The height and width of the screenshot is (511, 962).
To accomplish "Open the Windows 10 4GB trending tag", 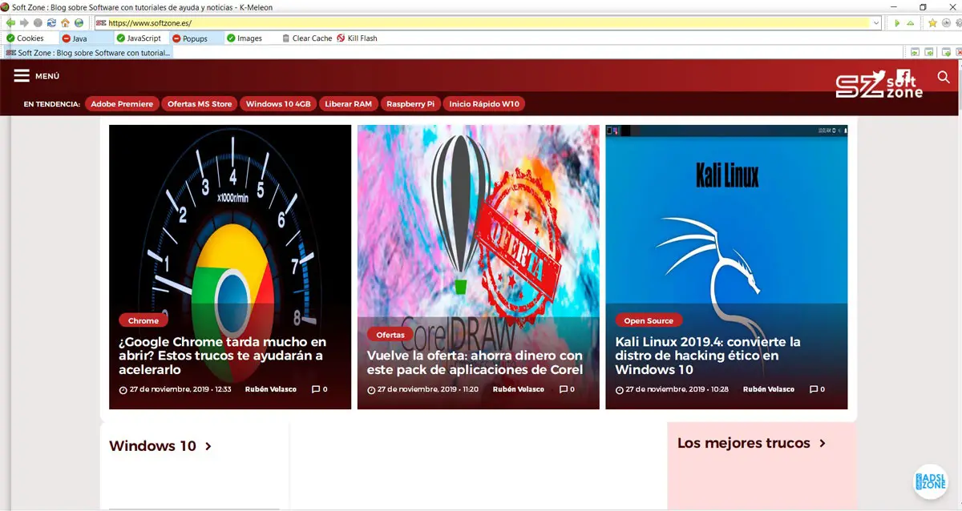I will pyautogui.click(x=278, y=104).
